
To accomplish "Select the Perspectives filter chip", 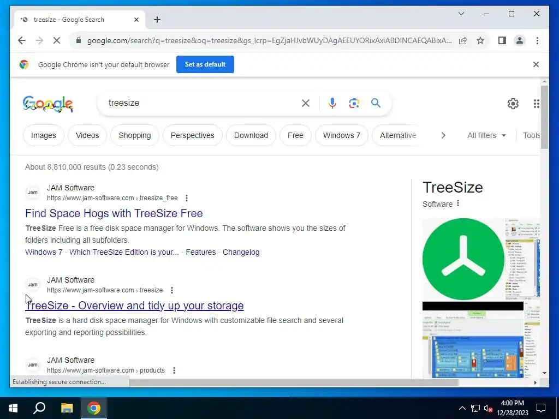I will (x=193, y=135).
